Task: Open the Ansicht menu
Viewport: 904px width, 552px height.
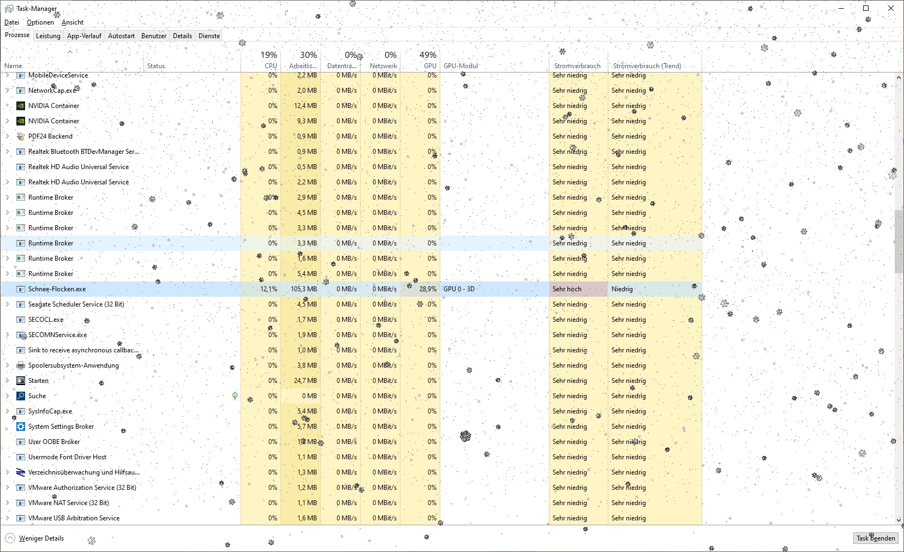Action: click(x=73, y=22)
